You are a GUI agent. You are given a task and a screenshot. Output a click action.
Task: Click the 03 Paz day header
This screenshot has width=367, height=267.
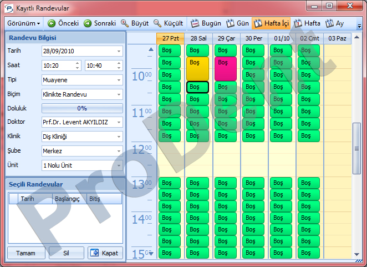[337, 38]
